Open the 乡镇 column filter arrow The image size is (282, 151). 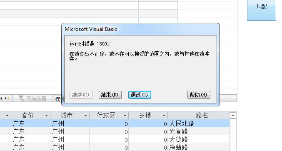(164, 116)
